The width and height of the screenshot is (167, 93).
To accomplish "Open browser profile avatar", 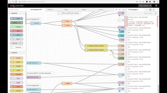I will coord(154,2).
